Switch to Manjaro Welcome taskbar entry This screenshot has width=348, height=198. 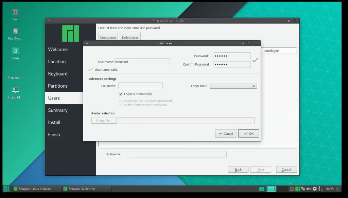coord(87,189)
